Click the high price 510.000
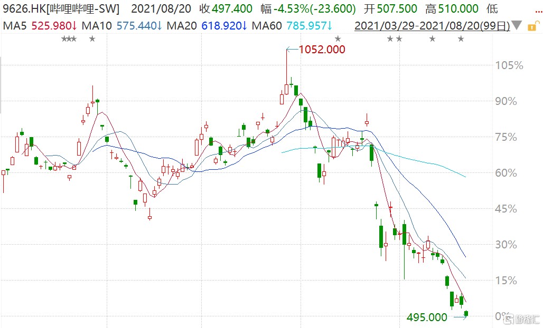Screen dimensions: 543x328 458,9
